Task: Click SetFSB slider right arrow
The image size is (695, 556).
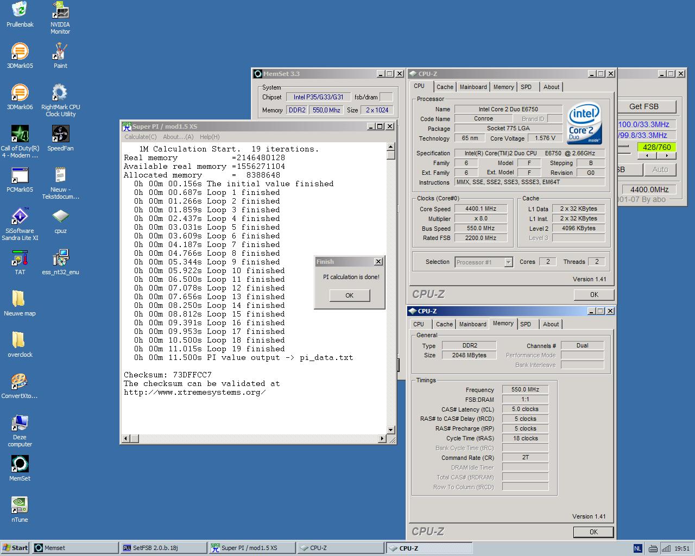Action: 667,156
